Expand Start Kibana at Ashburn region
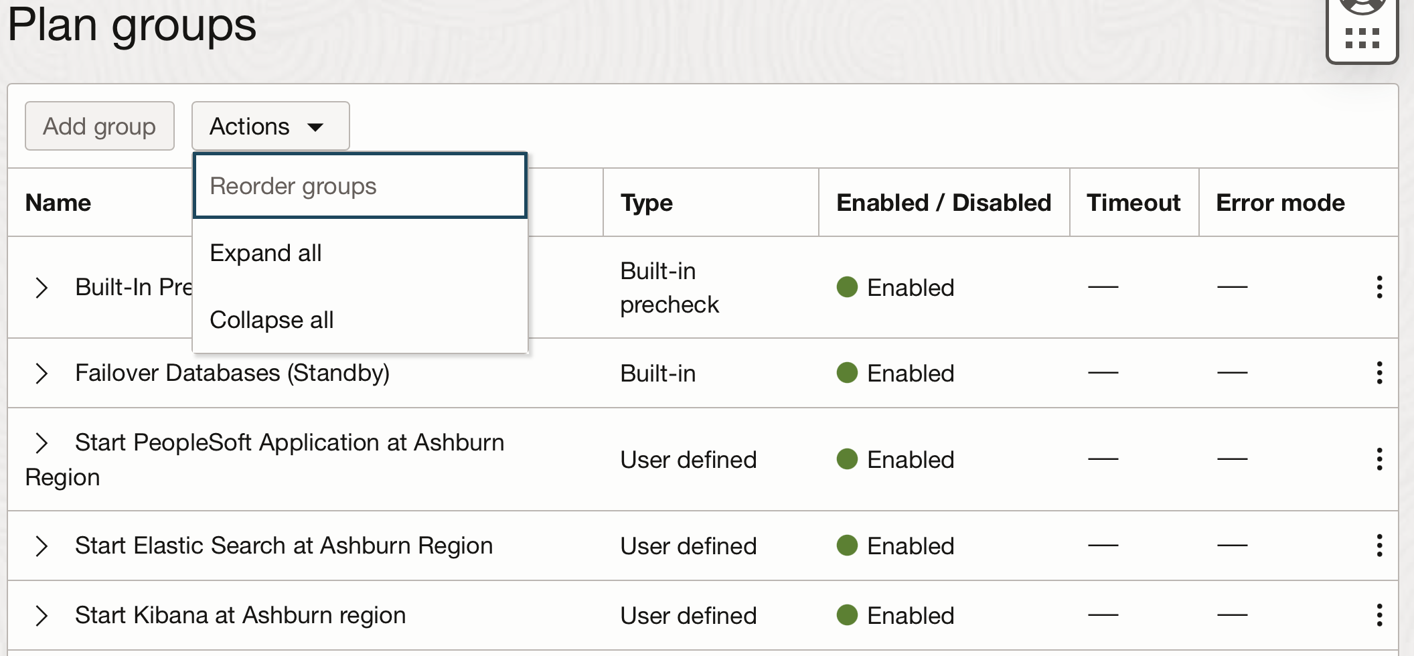Image resolution: width=1414 pixels, height=656 pixels. tap(42, 616)
